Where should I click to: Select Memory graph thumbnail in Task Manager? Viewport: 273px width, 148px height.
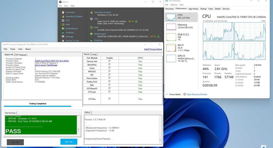[x=171, y=27]
